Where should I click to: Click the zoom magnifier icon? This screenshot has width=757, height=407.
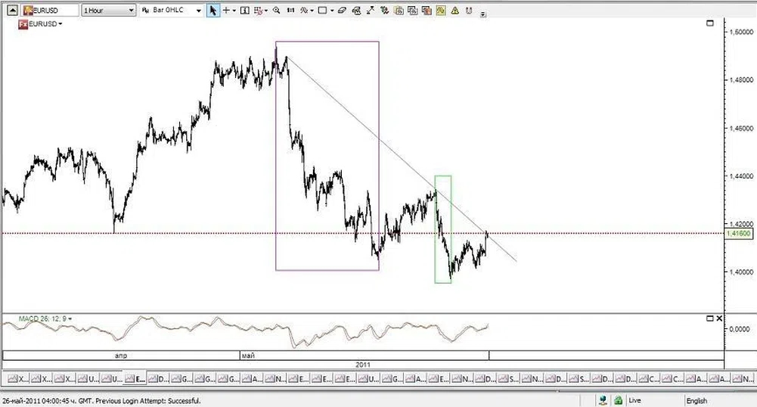pos(276,11)
